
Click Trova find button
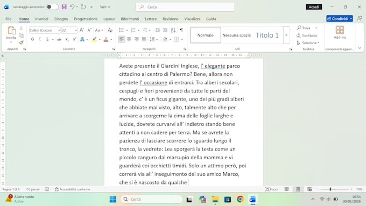click(304, 28)
